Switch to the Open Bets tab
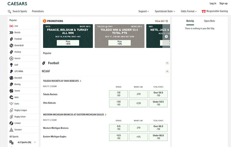The height and width of the screenshot is (147, 231). tap(209, 21)
